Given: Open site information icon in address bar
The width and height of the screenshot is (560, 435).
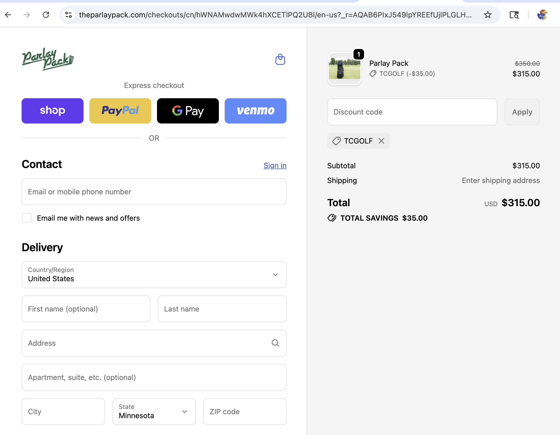Looking at the screenshot, I should (68, 15).
